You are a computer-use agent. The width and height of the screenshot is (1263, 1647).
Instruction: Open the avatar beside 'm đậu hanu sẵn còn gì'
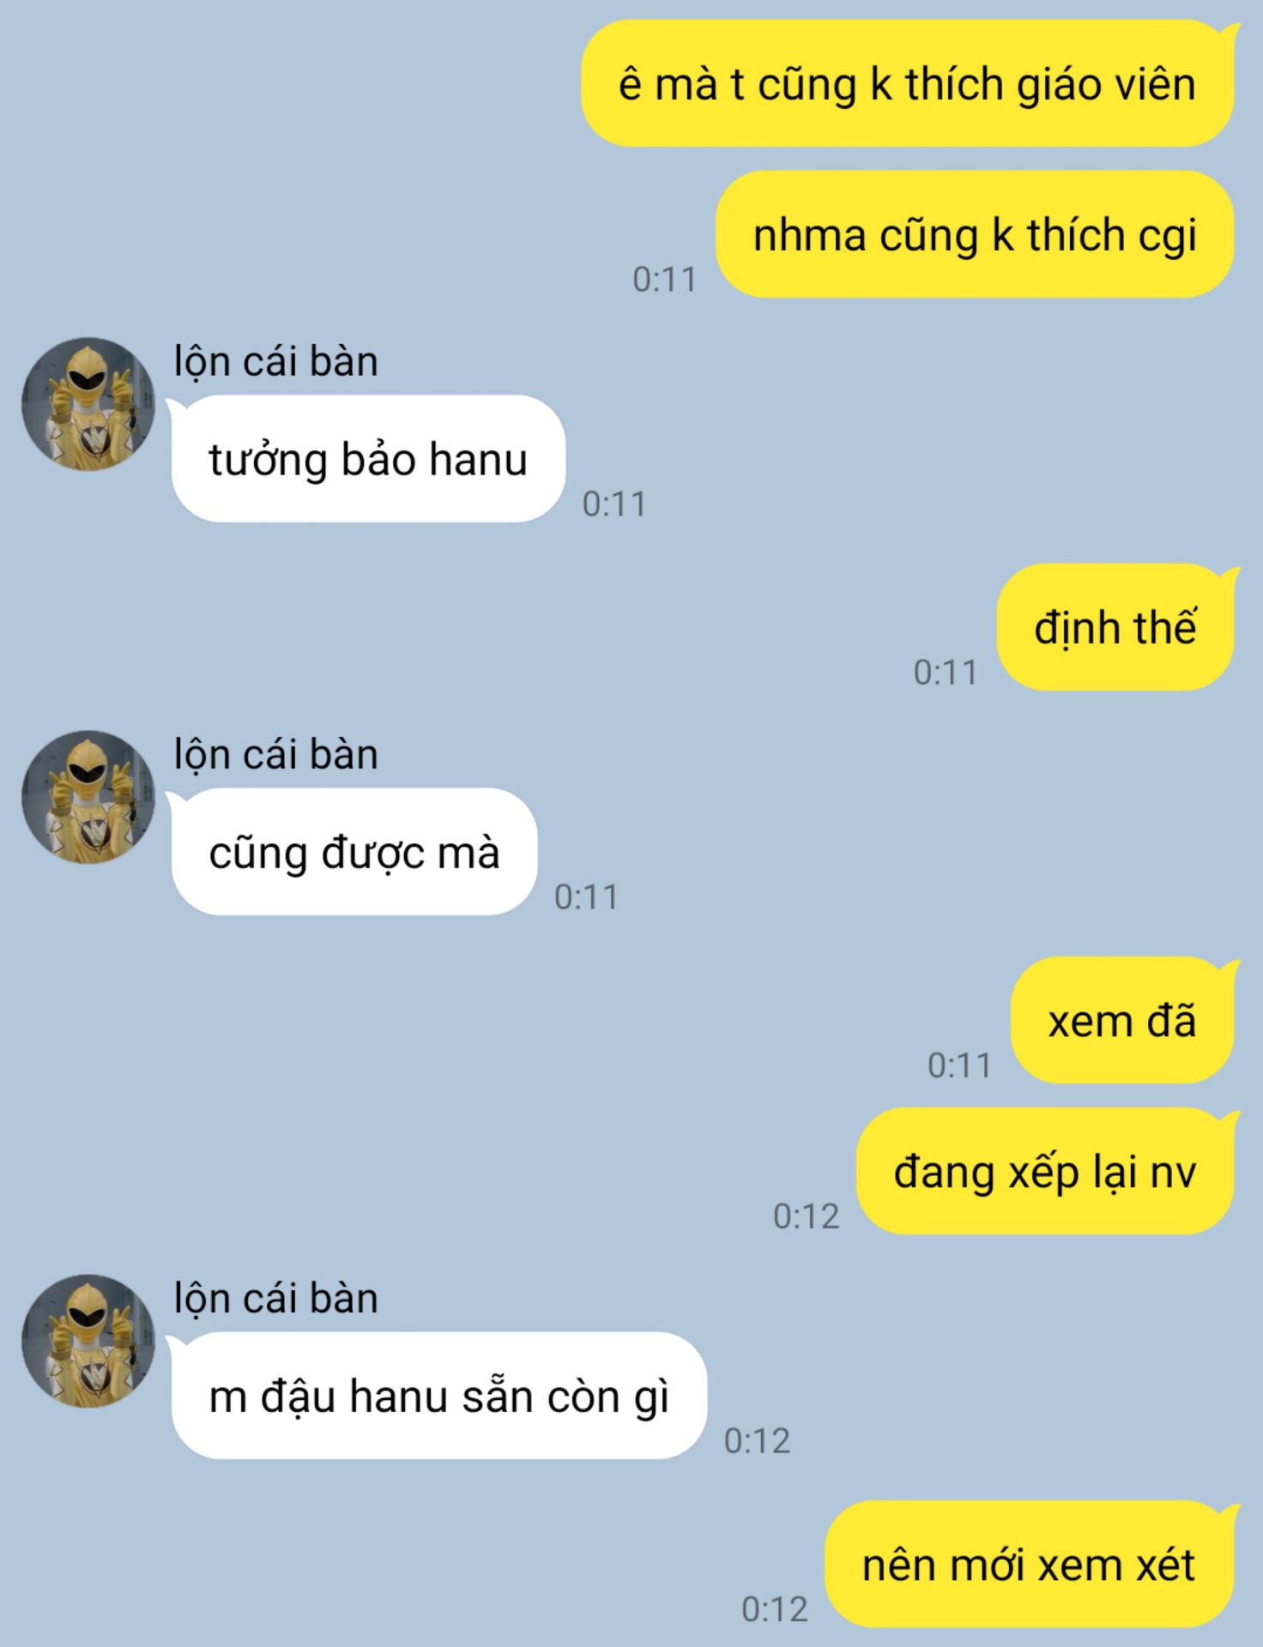tap(88, 1341)
